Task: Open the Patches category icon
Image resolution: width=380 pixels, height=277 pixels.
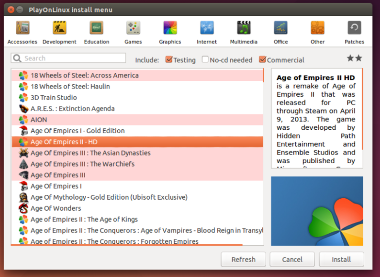Action: [x=354, y=27]
